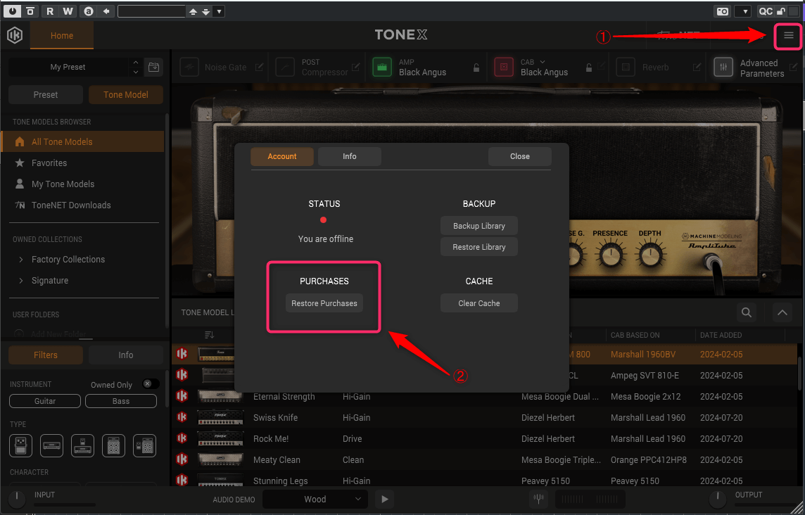The image size is (805, 515).
Task: Step to next preset down arrow
Action: click(136, 72)
